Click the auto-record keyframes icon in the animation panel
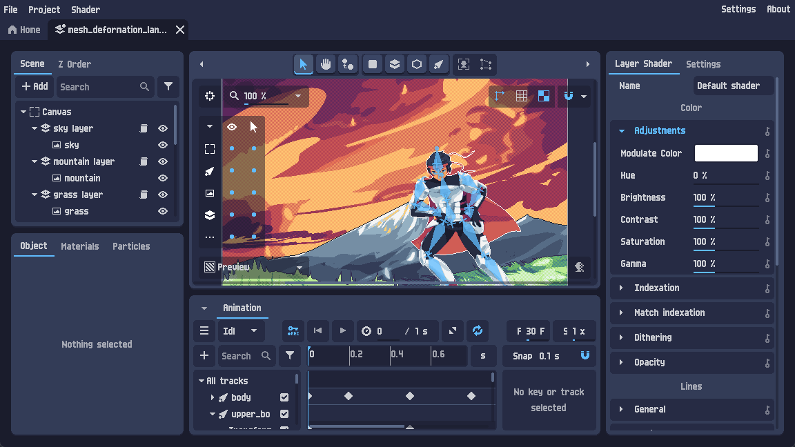This screenshot has width=795, height=447. (293, 331)
